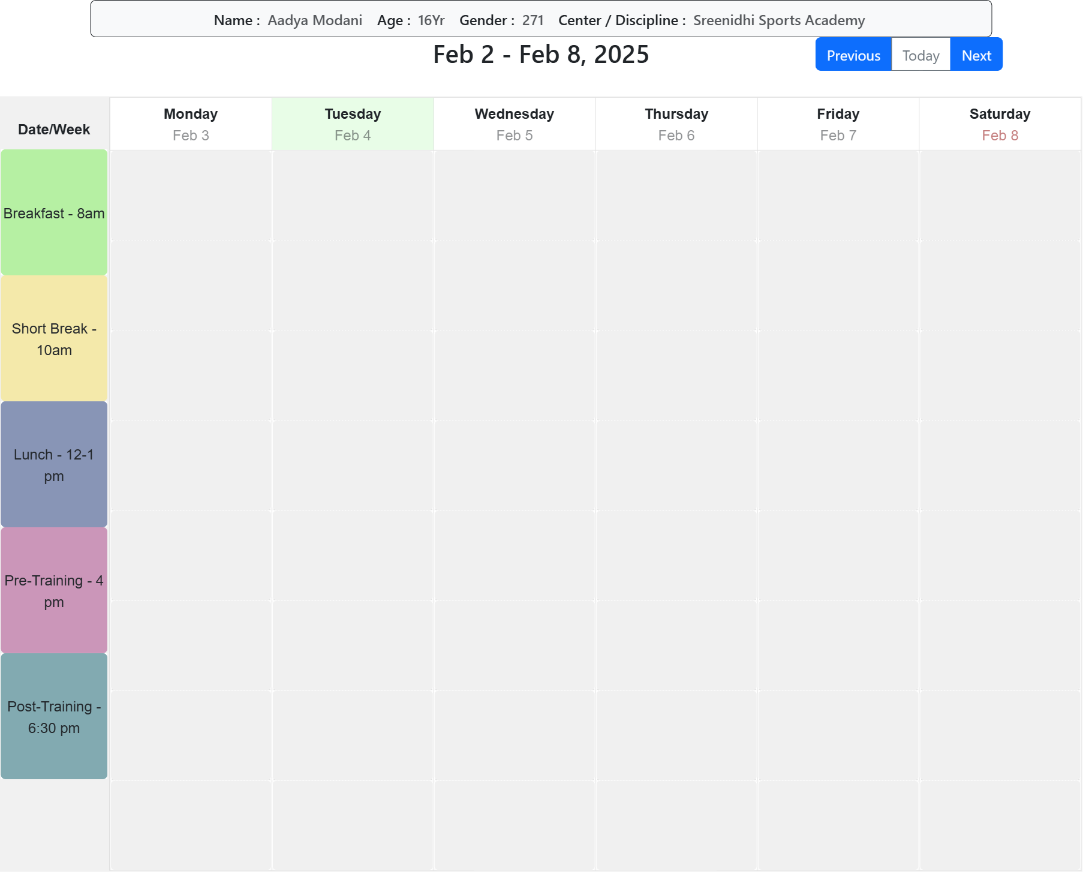Select the Thursday Feb 6 column header
This screenshot has width=1083, height=886.
676,124
